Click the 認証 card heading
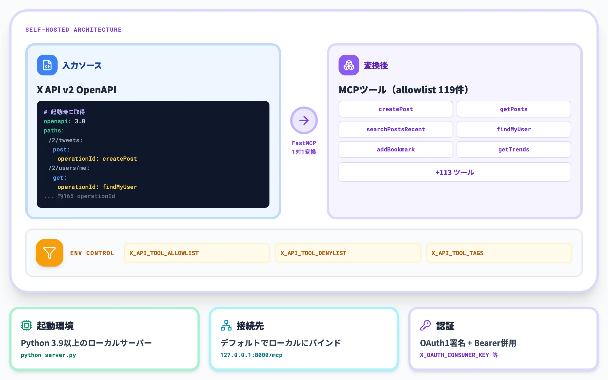Viewport: 608px width, 380px height. [445, 326]
